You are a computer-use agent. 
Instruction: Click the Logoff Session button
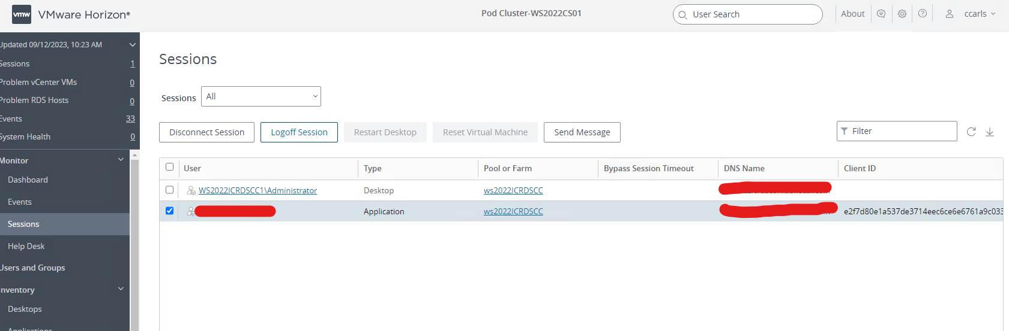click(x=299, y=132)
